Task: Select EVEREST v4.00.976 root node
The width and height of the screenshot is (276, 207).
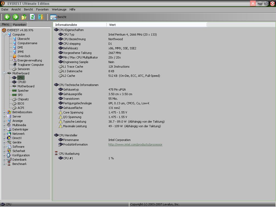Action: click(x=20, y=30)
